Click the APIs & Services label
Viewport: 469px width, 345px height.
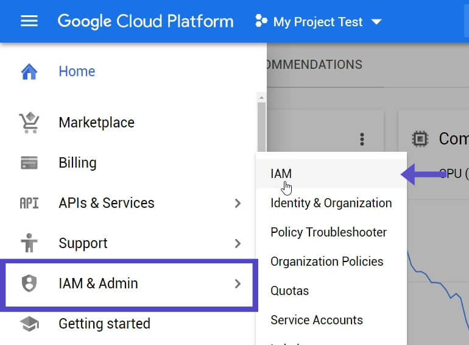pos(107,203)
